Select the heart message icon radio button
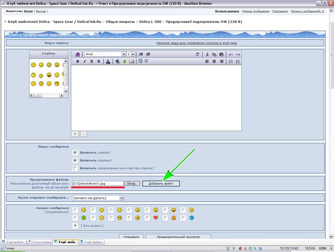Viewport: 334px width, 252px height. 147,218
